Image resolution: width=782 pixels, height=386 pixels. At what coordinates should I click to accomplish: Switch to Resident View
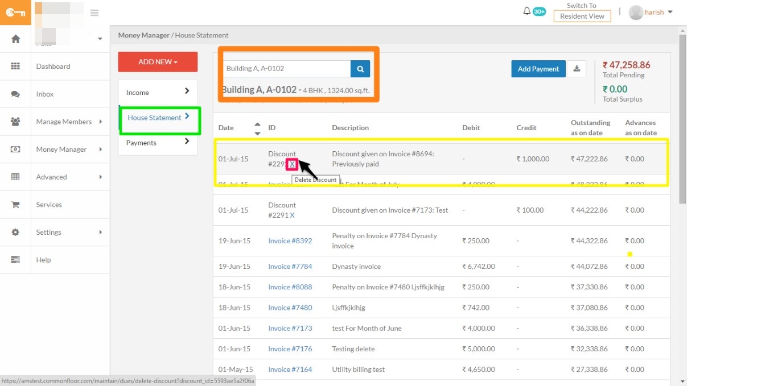[582, 16]
